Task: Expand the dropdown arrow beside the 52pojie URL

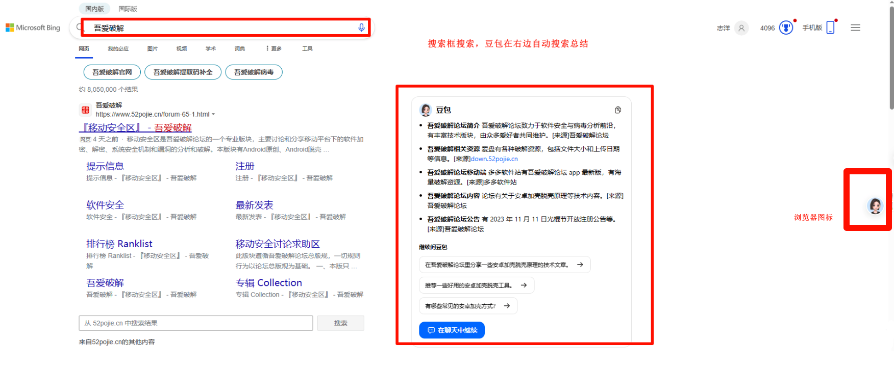Action: click(x=213, y=115)
